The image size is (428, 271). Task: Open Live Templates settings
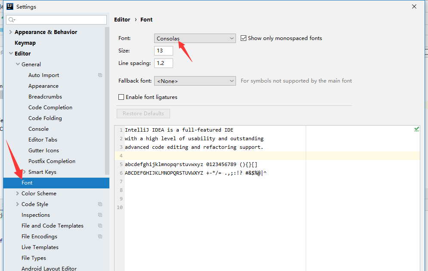40,247
